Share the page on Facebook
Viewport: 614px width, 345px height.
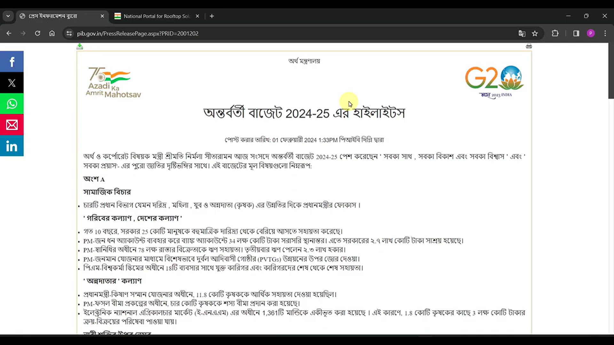tap(12, 62)
